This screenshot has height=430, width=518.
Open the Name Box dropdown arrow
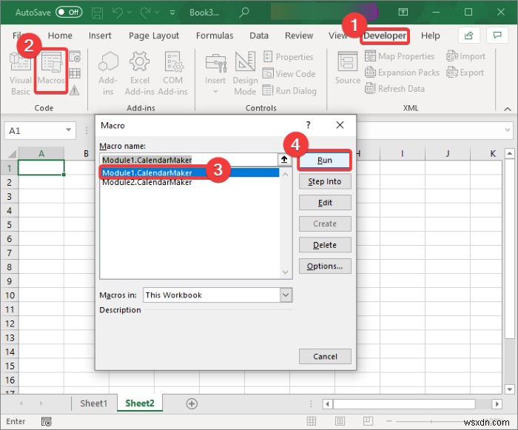[69, 130]
